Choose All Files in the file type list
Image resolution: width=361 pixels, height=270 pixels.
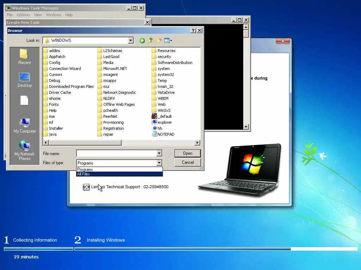pyautogui.click(x=119, y=174)
